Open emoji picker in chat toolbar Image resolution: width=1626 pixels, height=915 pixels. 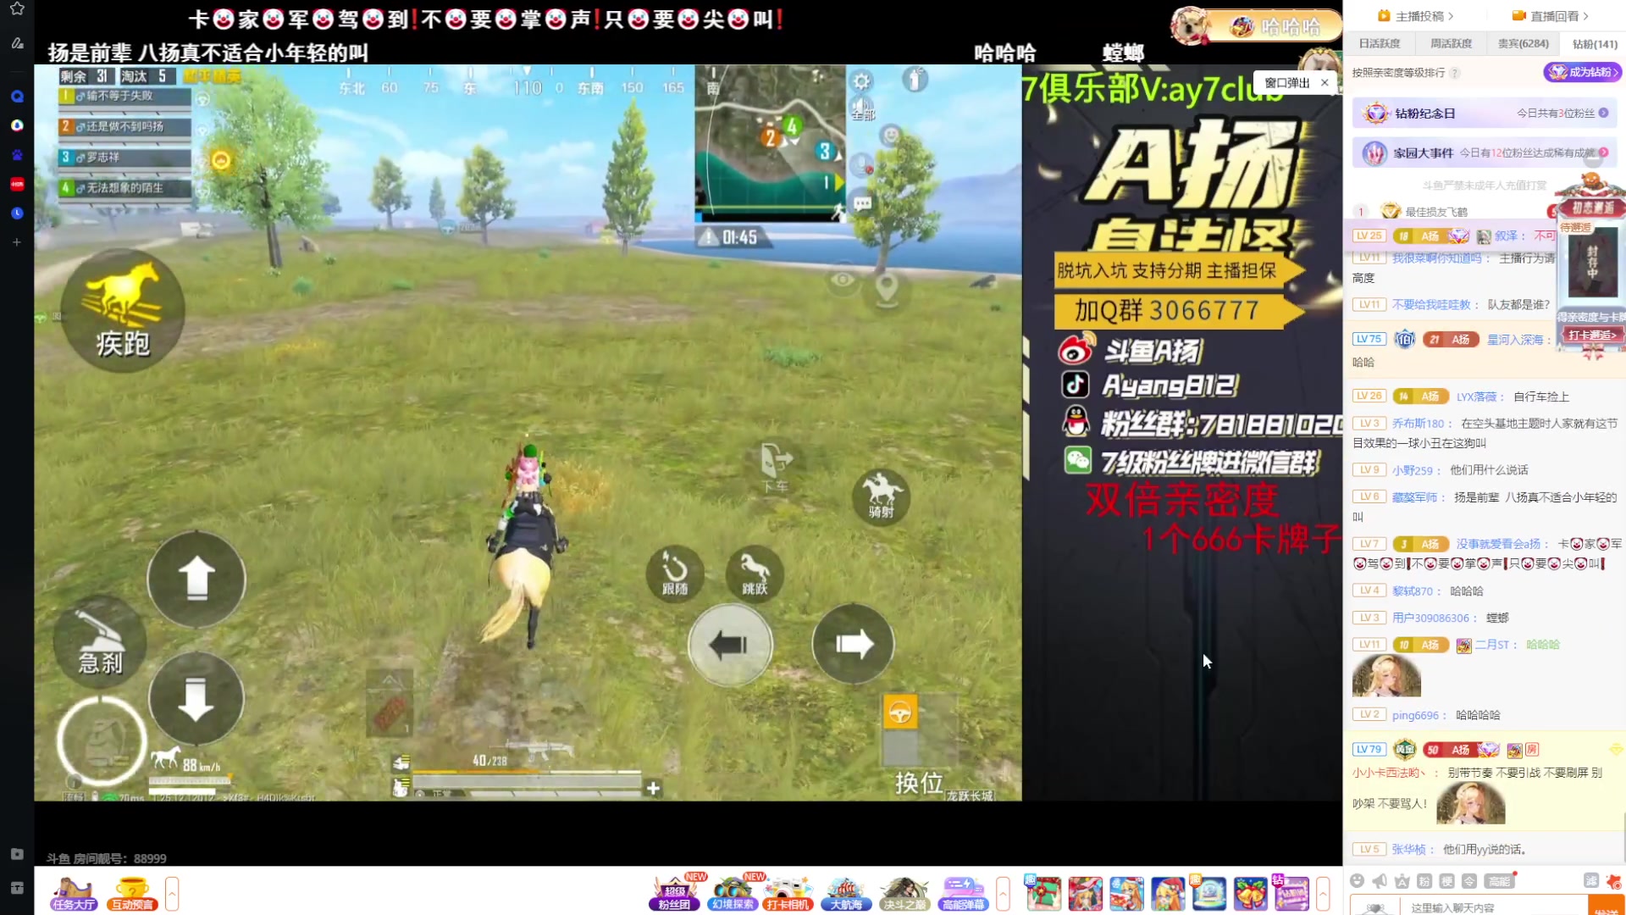1357,881
